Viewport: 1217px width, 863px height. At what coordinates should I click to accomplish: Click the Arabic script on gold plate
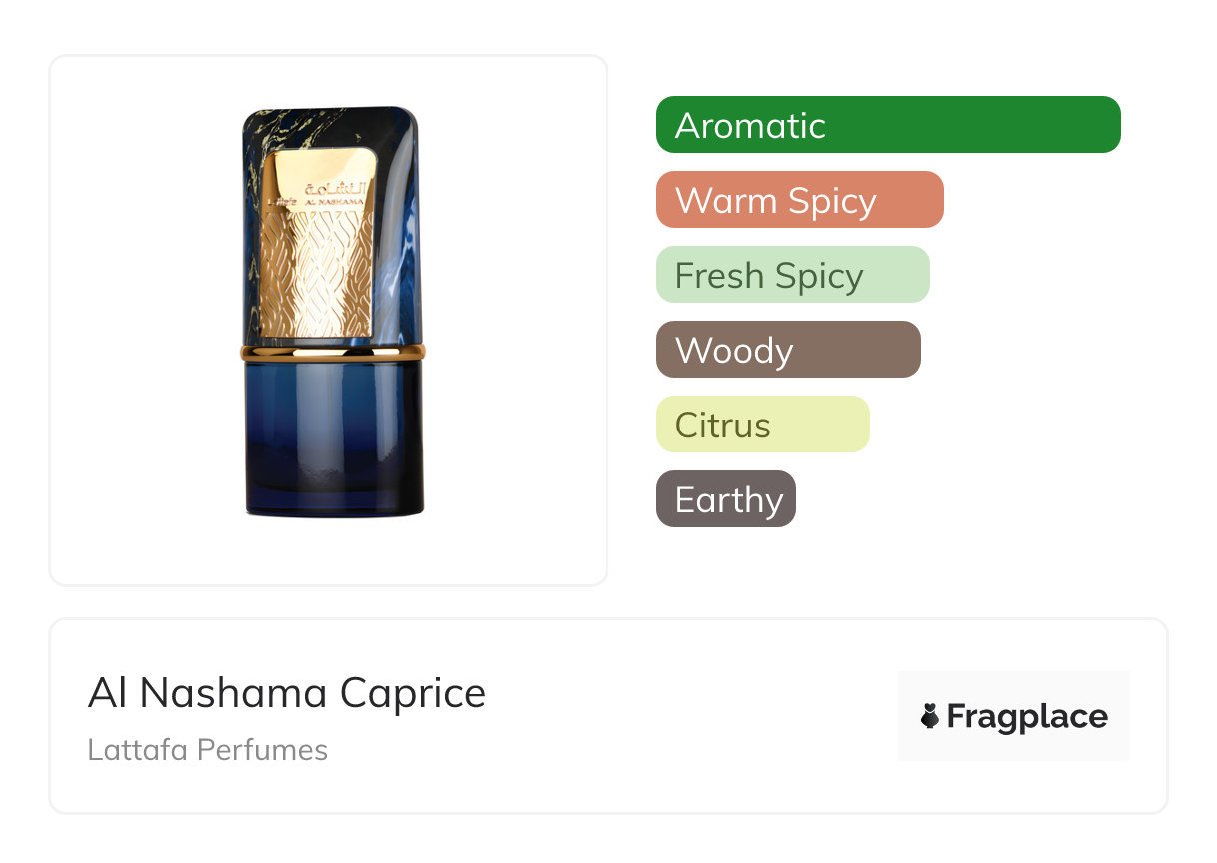(x=336, y=187)
